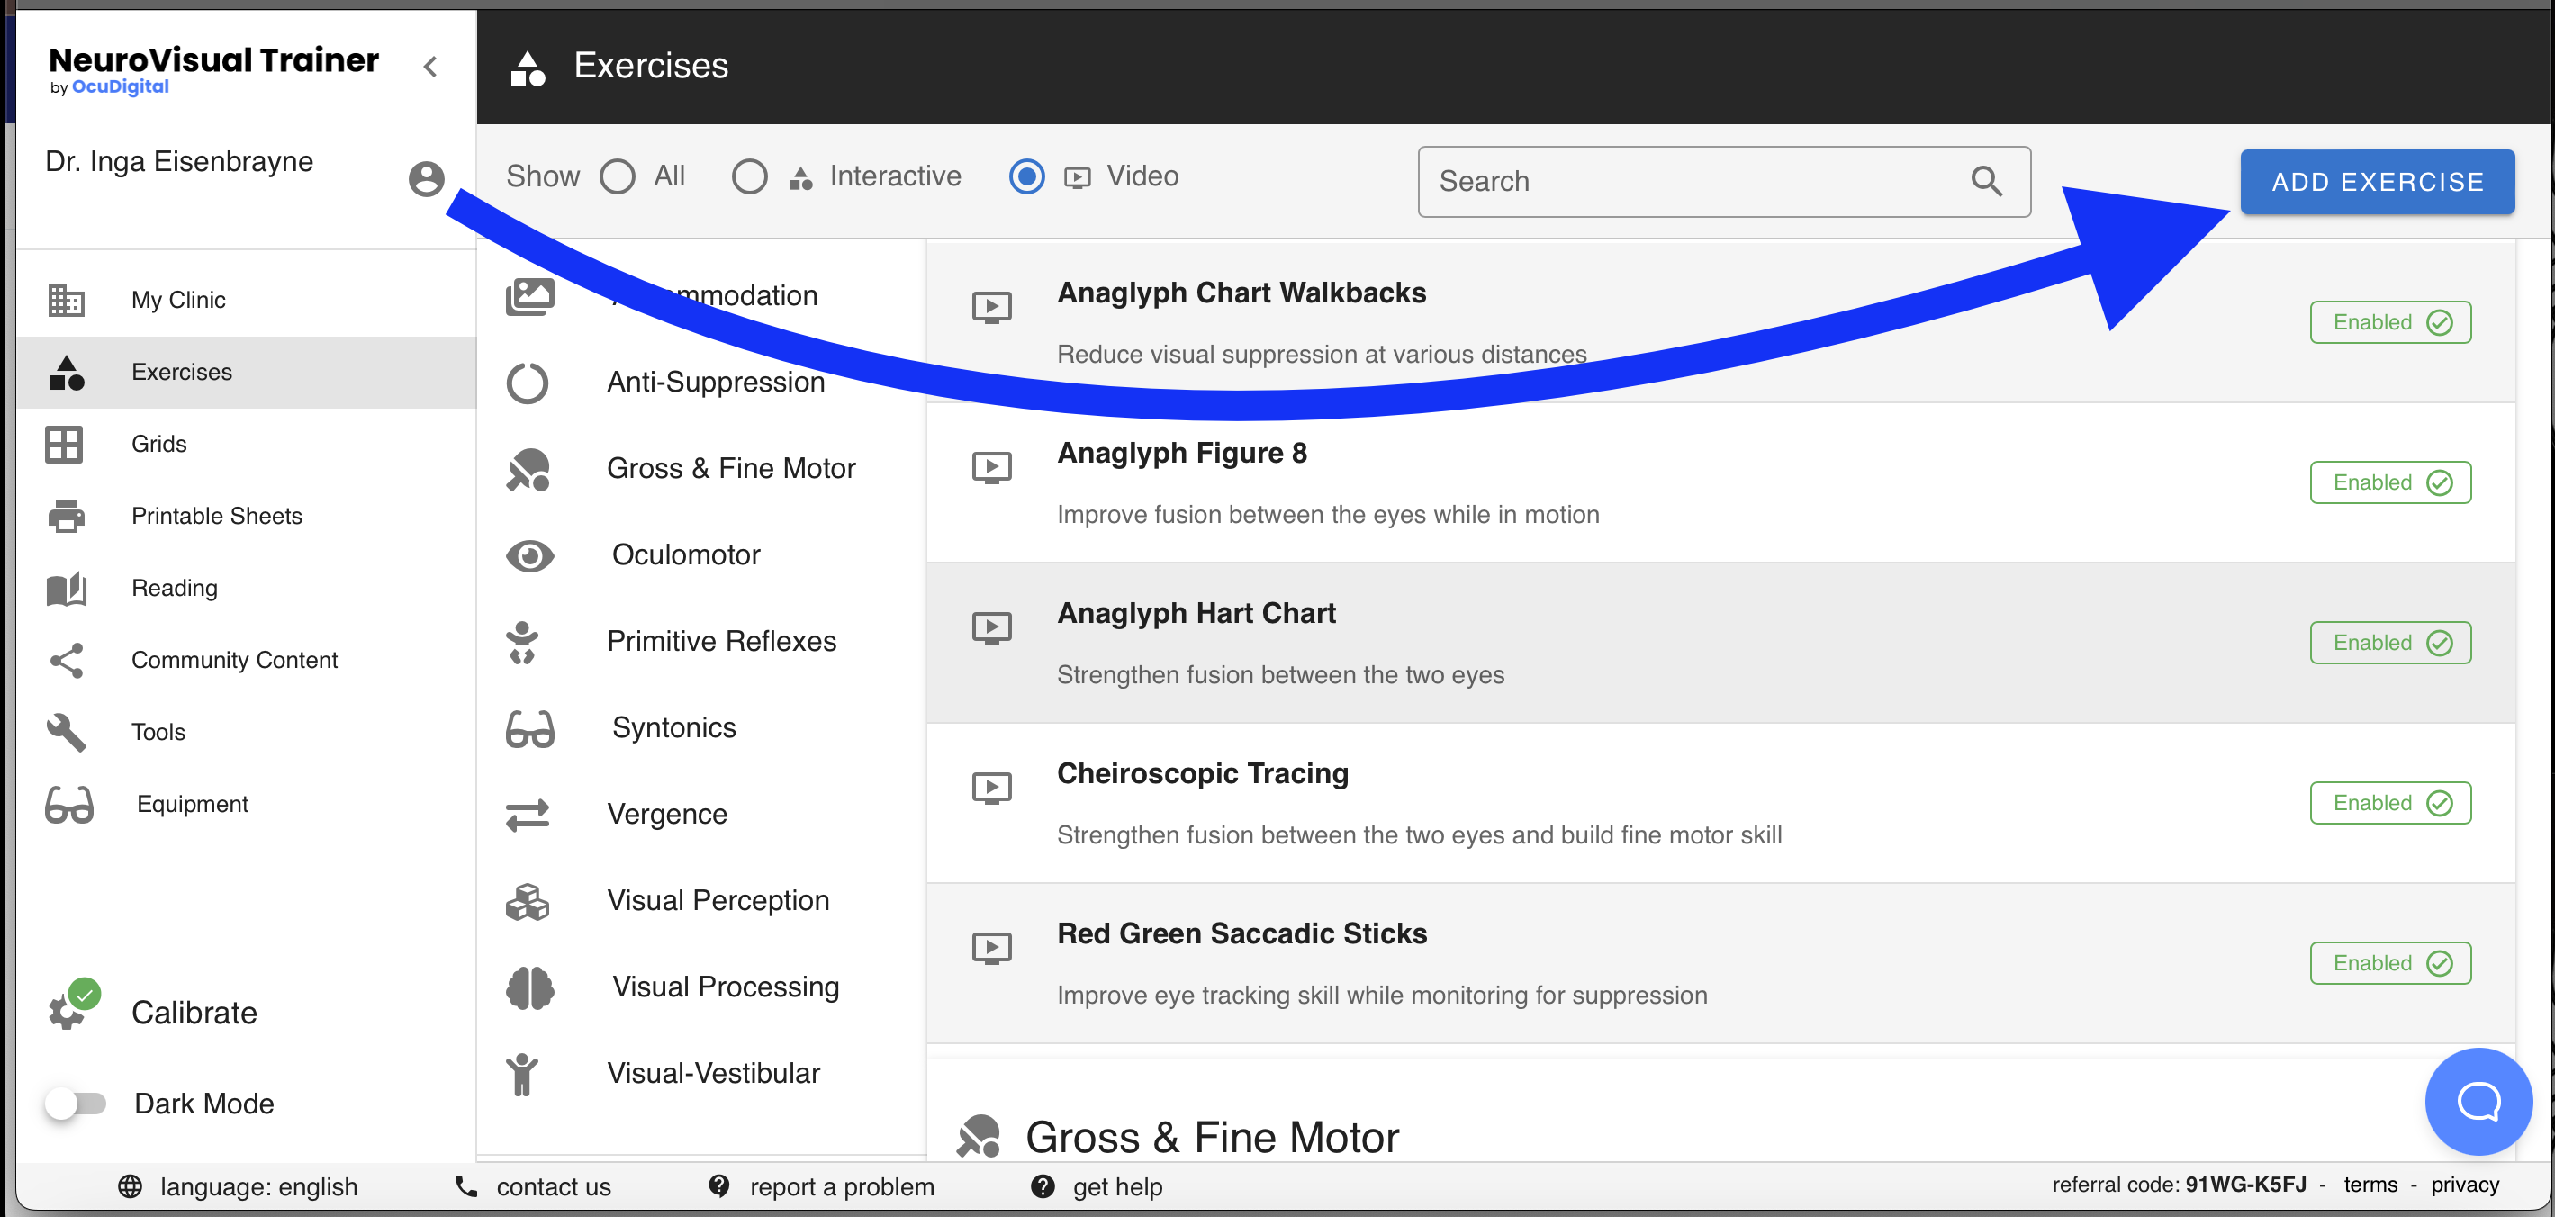Click the Reading book icon
The image size is (2555, 1217).
click(x=67, y=588)
